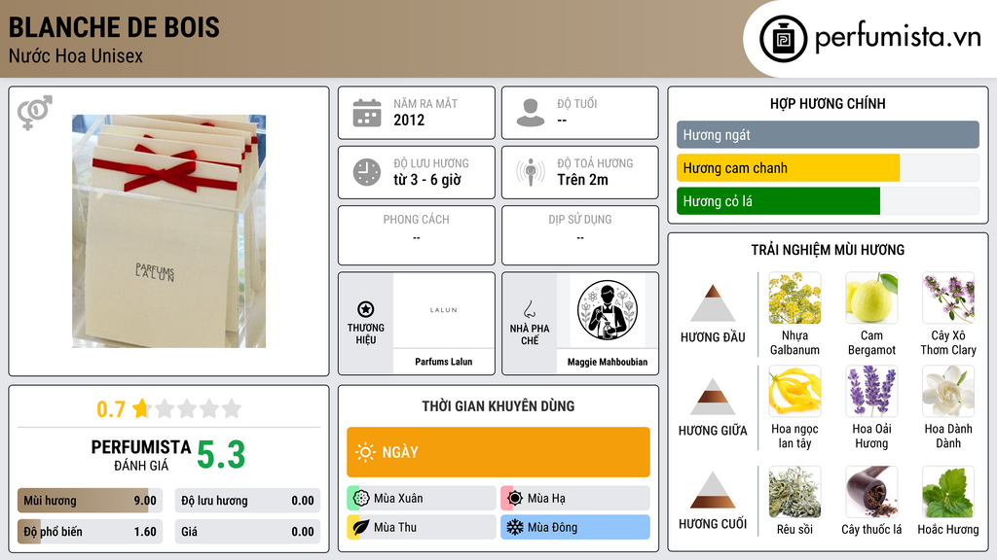Click the Blanche de Bois title
Viewport: 997px width, 560px height.
(114, 27)
